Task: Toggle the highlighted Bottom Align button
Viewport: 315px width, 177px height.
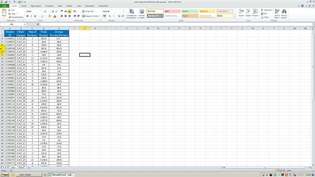Action: (69, 11)
